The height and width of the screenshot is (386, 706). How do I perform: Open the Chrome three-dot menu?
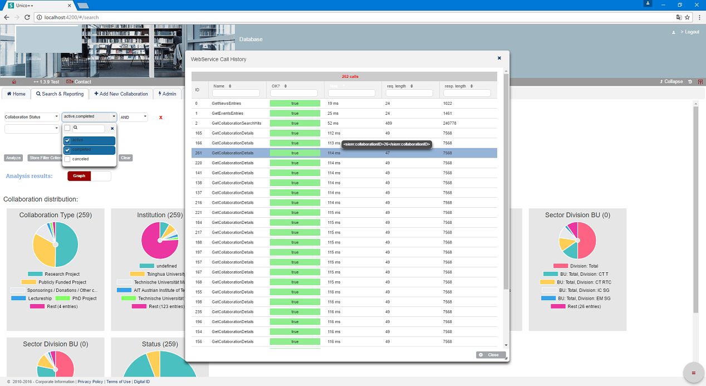pos(698,17)
